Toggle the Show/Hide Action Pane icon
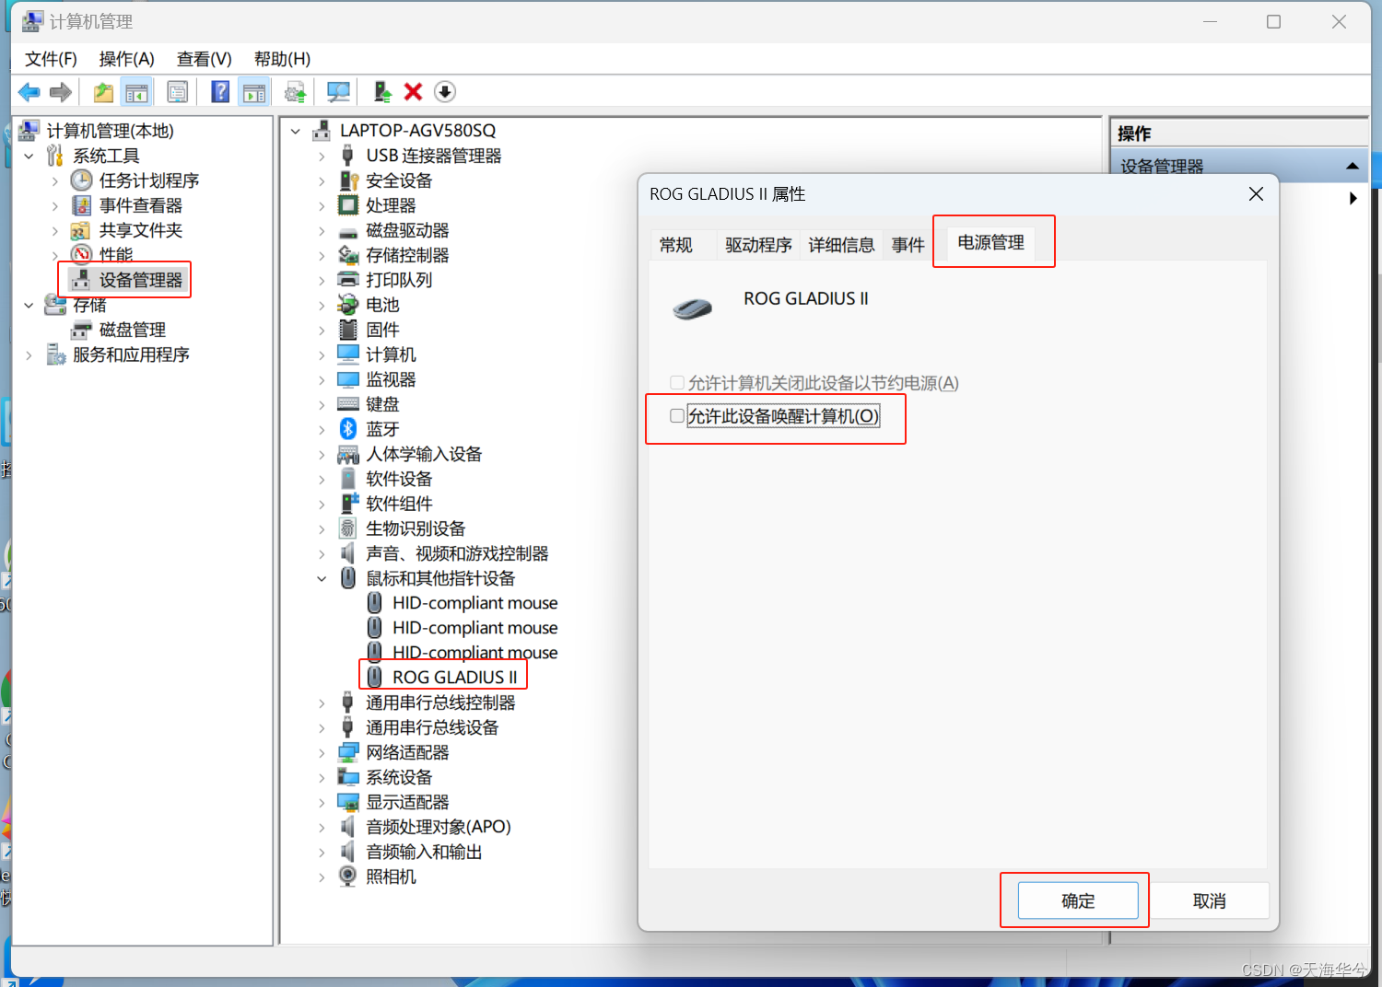1382x987 pixels. (254, 92)
